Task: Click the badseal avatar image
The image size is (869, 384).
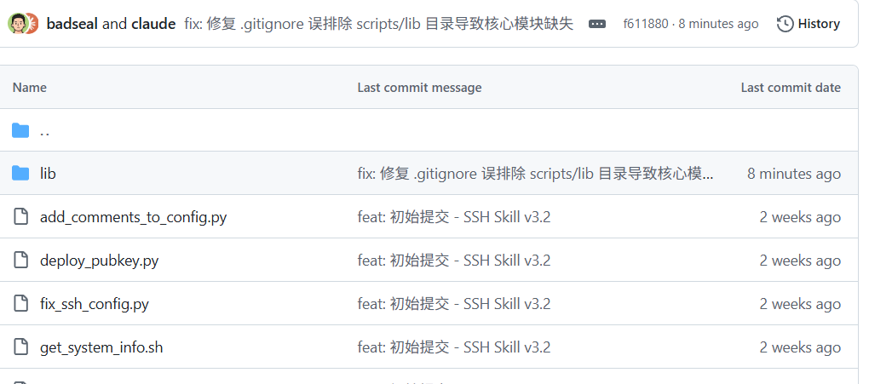Action: click(x=17, y=24)
